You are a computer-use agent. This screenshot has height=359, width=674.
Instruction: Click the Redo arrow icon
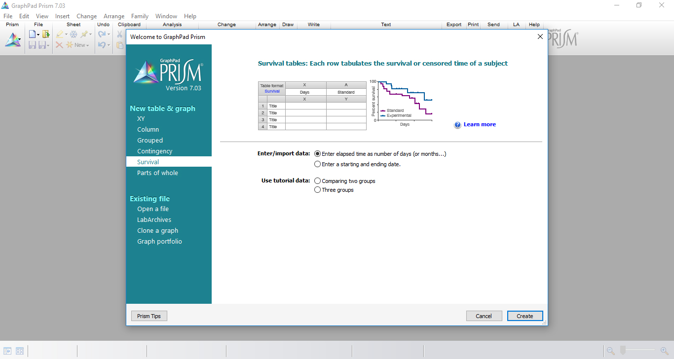102,34
